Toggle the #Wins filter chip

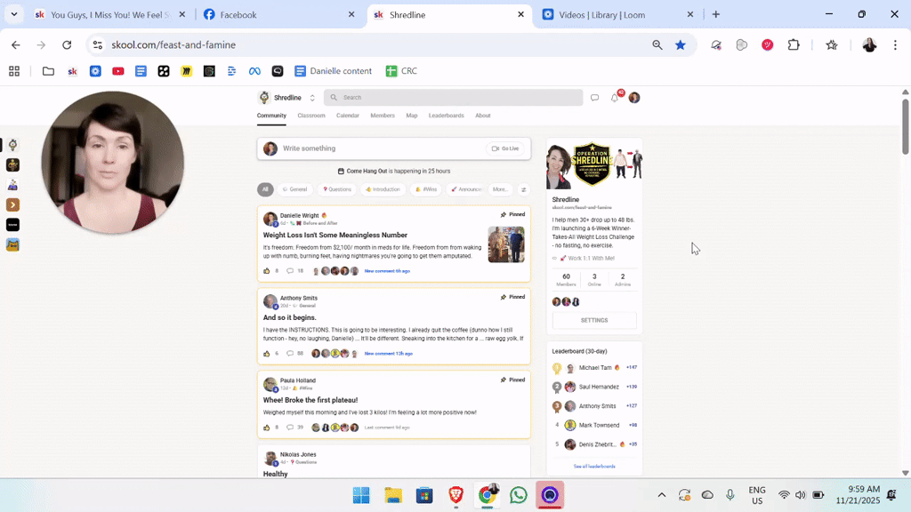point(426,189)
